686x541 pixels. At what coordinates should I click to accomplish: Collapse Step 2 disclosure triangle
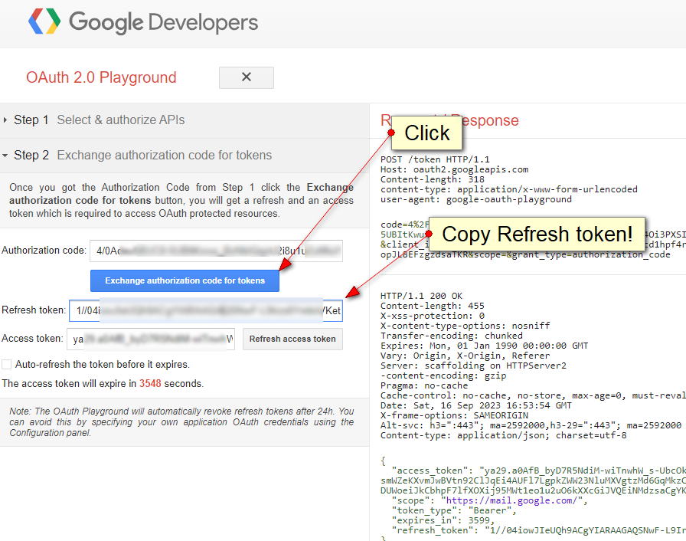coord(5,156)
